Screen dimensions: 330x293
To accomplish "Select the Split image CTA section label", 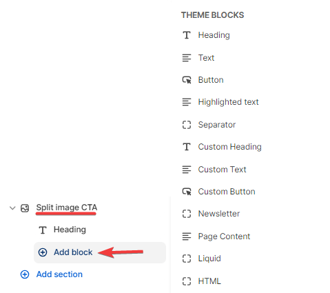I will tap(67, 208).
